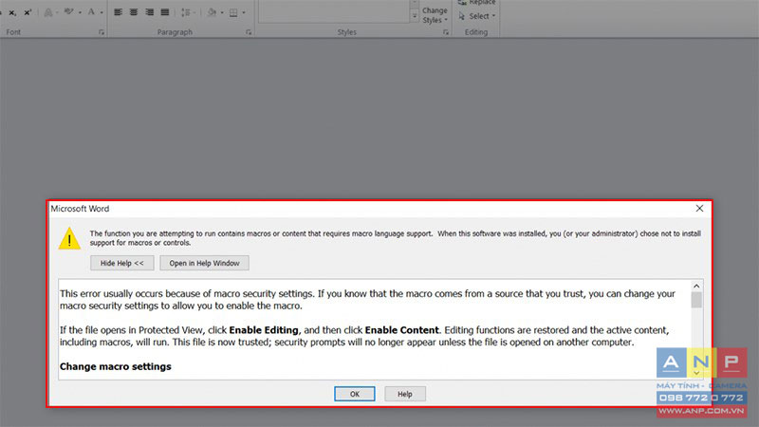
Task: Click the Subscript icon in the Font group
Action: pos(12,13)
